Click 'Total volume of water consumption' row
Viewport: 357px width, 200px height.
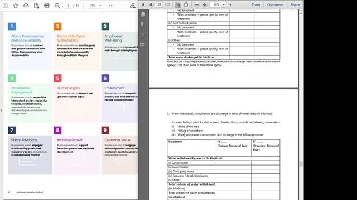pyautogui.click(x=223, y=195)
